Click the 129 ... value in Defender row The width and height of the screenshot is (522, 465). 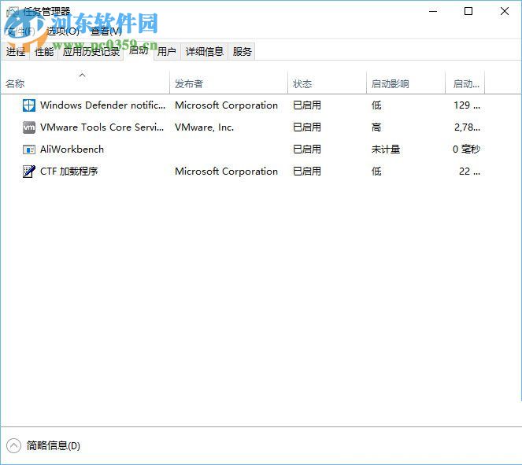467,105
